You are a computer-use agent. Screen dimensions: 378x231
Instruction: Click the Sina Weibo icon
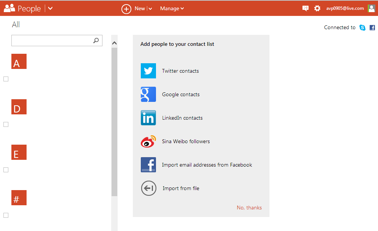(148, 141)
